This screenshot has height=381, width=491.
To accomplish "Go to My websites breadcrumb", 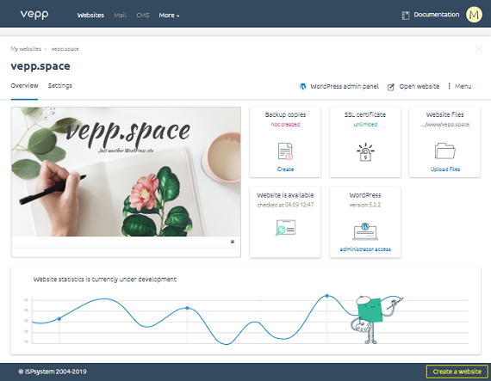I will point(26,49).
